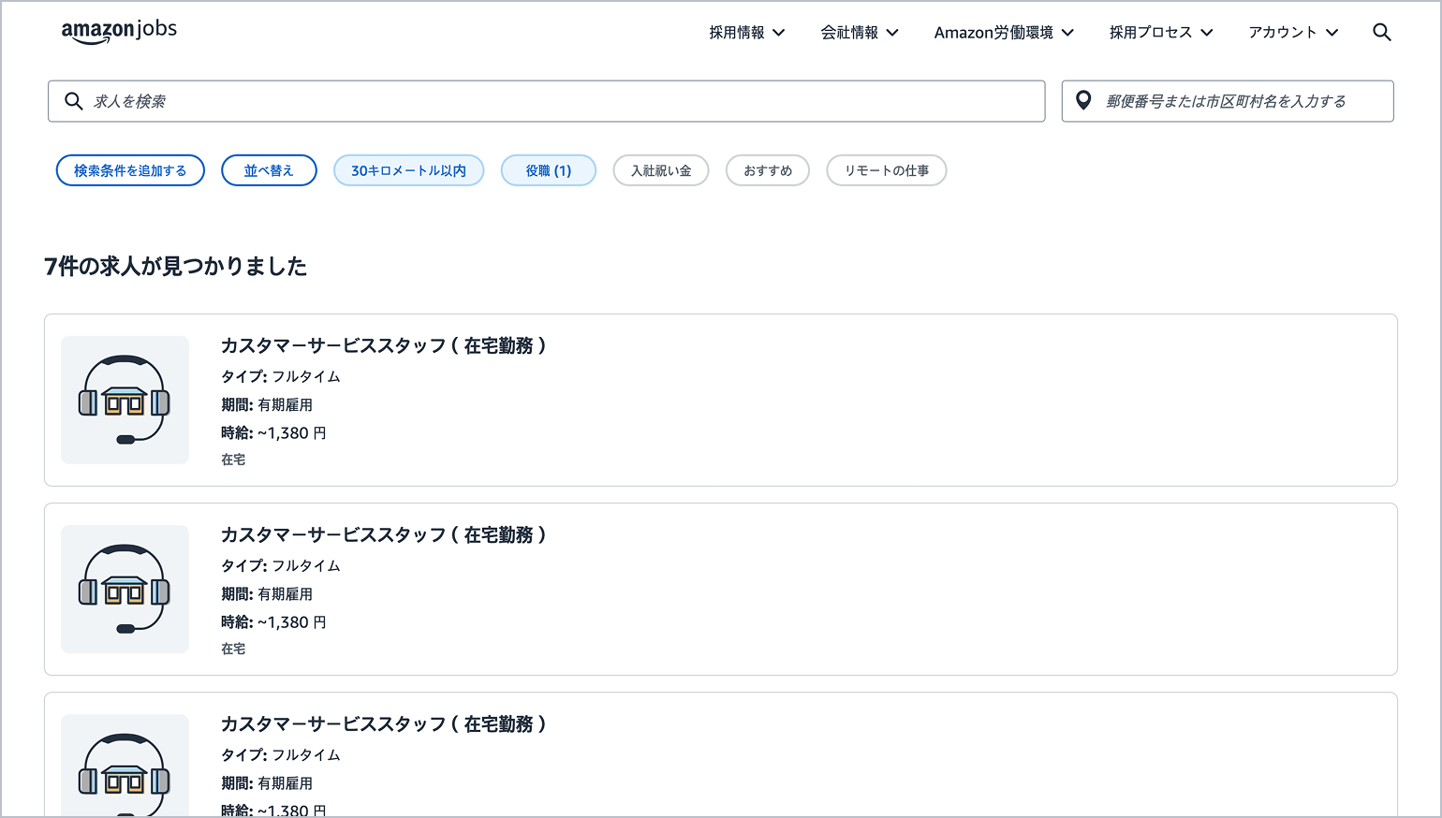Click 検索条件を追加する button
The width and height of the screenshot is (1442, 818).
coord(130,170)
